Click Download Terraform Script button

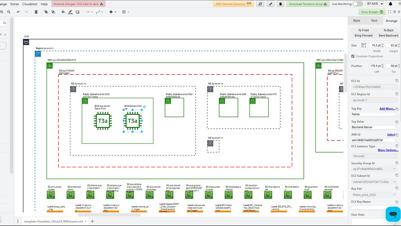pyautogui.click(x=308, y=4)
